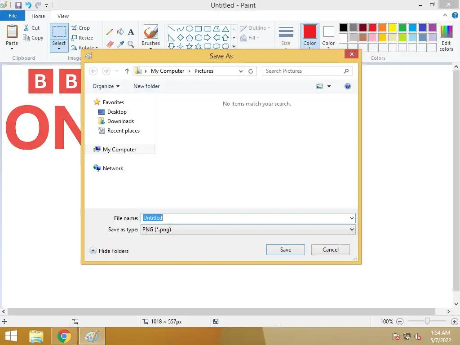Select My Computer in navigation pane
Viewport: 460px width, 345px height.
coord(119,150)
